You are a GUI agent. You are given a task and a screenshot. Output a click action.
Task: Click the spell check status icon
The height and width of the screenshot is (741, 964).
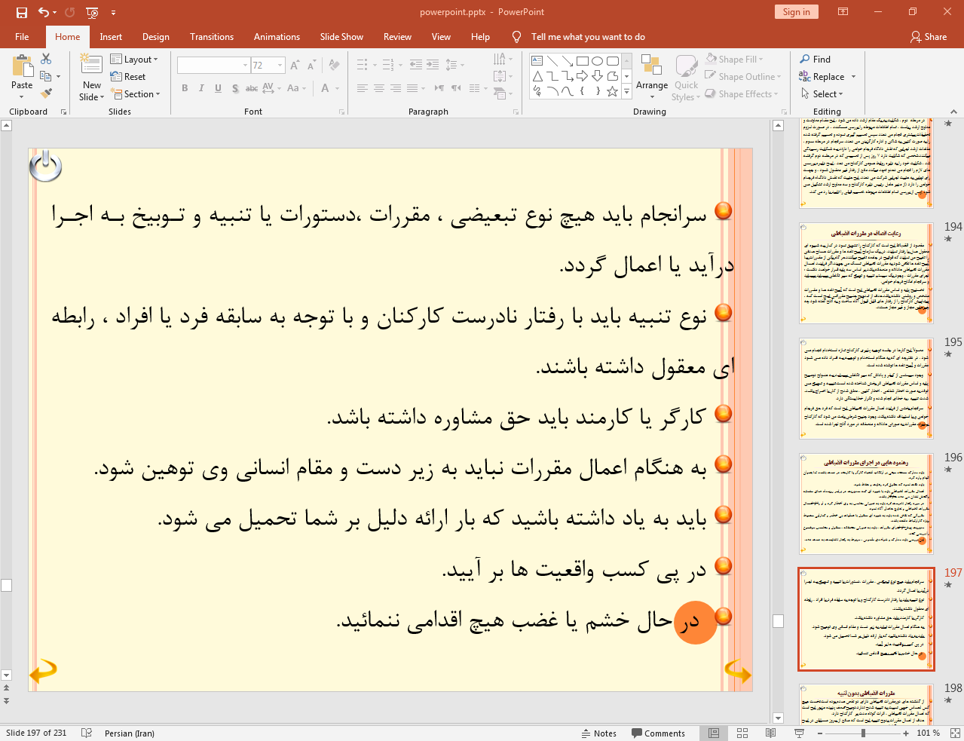pyautogui.click(x=87, y=733)
